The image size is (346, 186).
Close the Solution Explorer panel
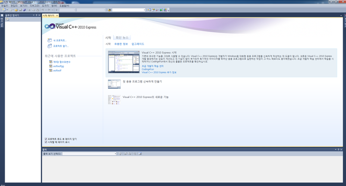coord(39,15)
